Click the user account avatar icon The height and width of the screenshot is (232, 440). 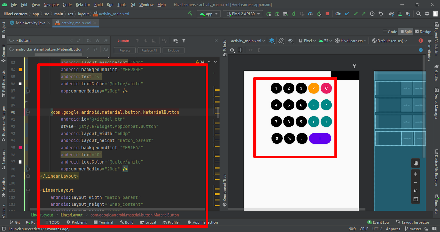pos(435,14)
